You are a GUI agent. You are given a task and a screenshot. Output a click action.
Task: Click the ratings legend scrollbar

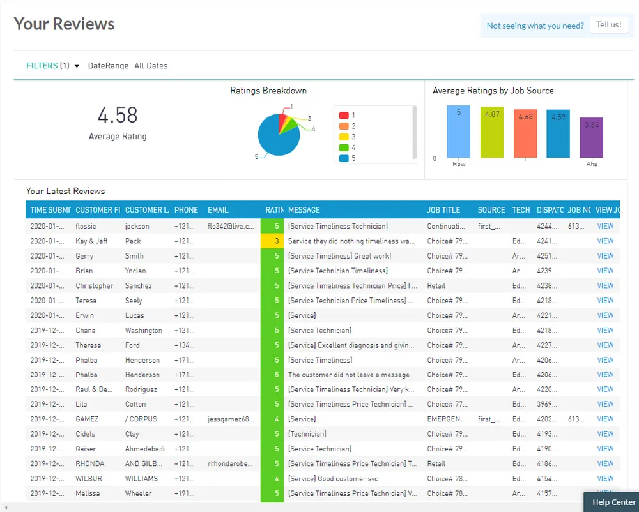tap(415, 134)
